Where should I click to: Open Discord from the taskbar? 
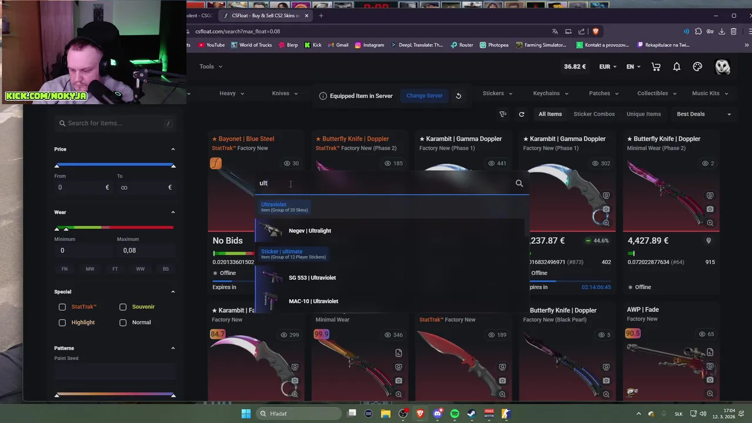[x=437, y=414]
